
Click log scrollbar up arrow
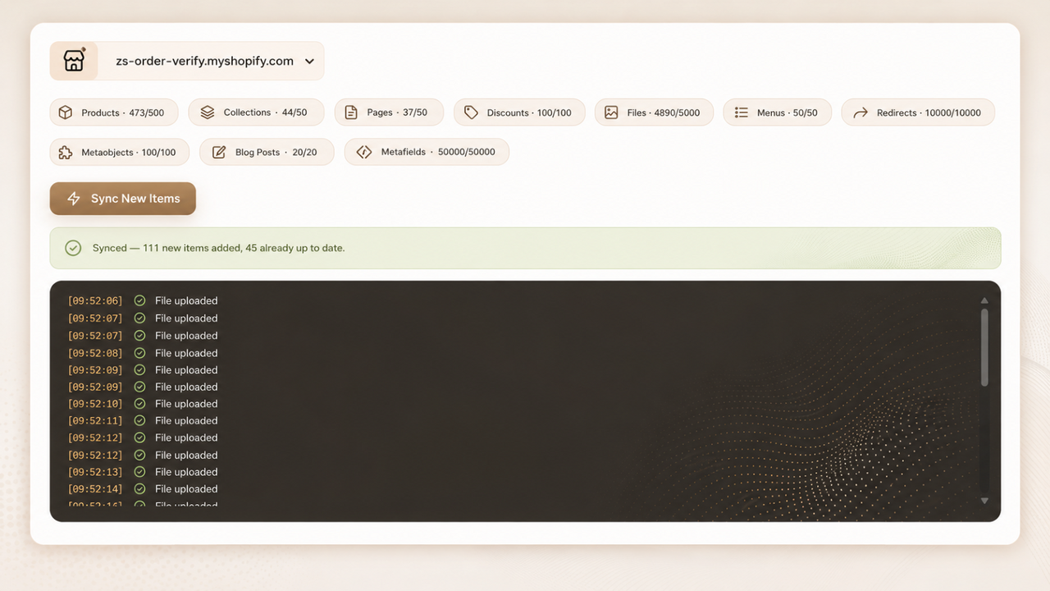[984, 301]
